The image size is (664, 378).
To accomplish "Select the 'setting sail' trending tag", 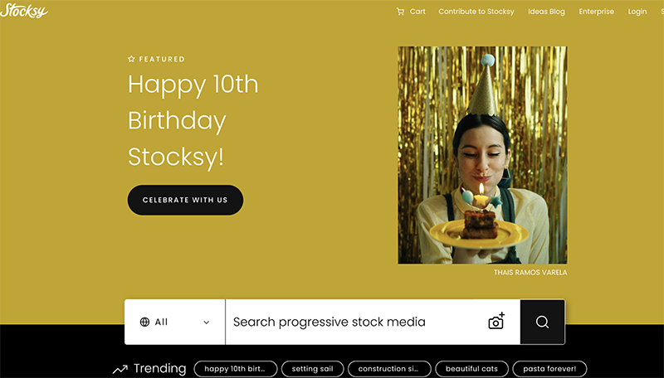I will point(313,369).
